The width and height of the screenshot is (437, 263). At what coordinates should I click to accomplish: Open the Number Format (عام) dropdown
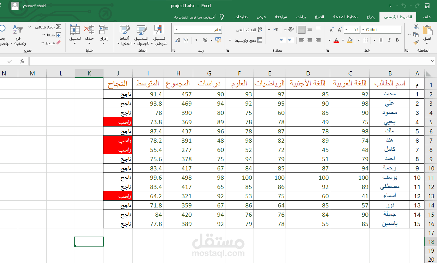click(176, 29)
